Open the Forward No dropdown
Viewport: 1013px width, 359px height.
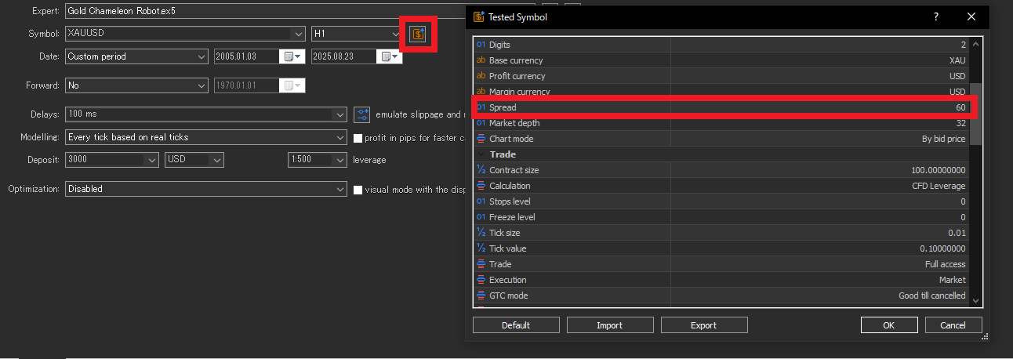click(200, 85)
